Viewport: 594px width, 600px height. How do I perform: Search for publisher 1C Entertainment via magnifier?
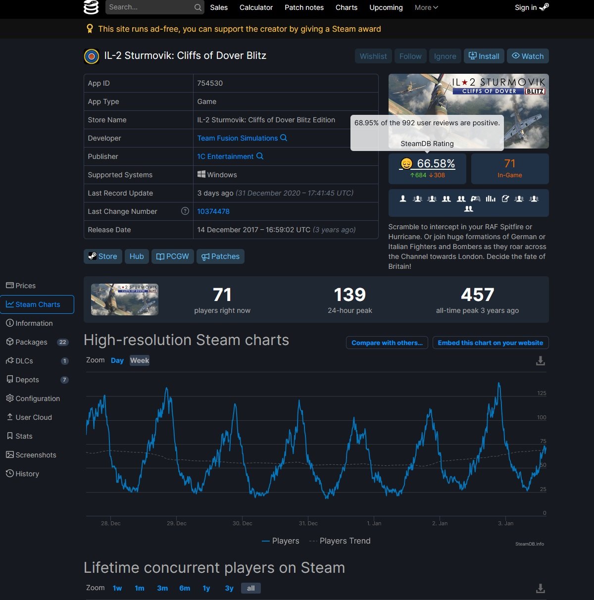coord(260,156)
